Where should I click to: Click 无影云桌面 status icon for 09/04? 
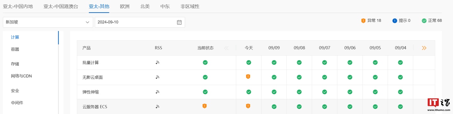pos(400,77)
